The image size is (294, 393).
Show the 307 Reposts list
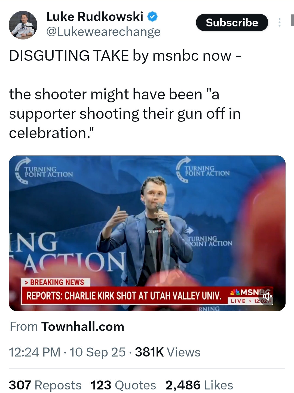click(45, 385)
